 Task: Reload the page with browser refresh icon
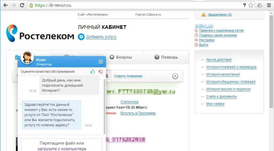(22, 5)
